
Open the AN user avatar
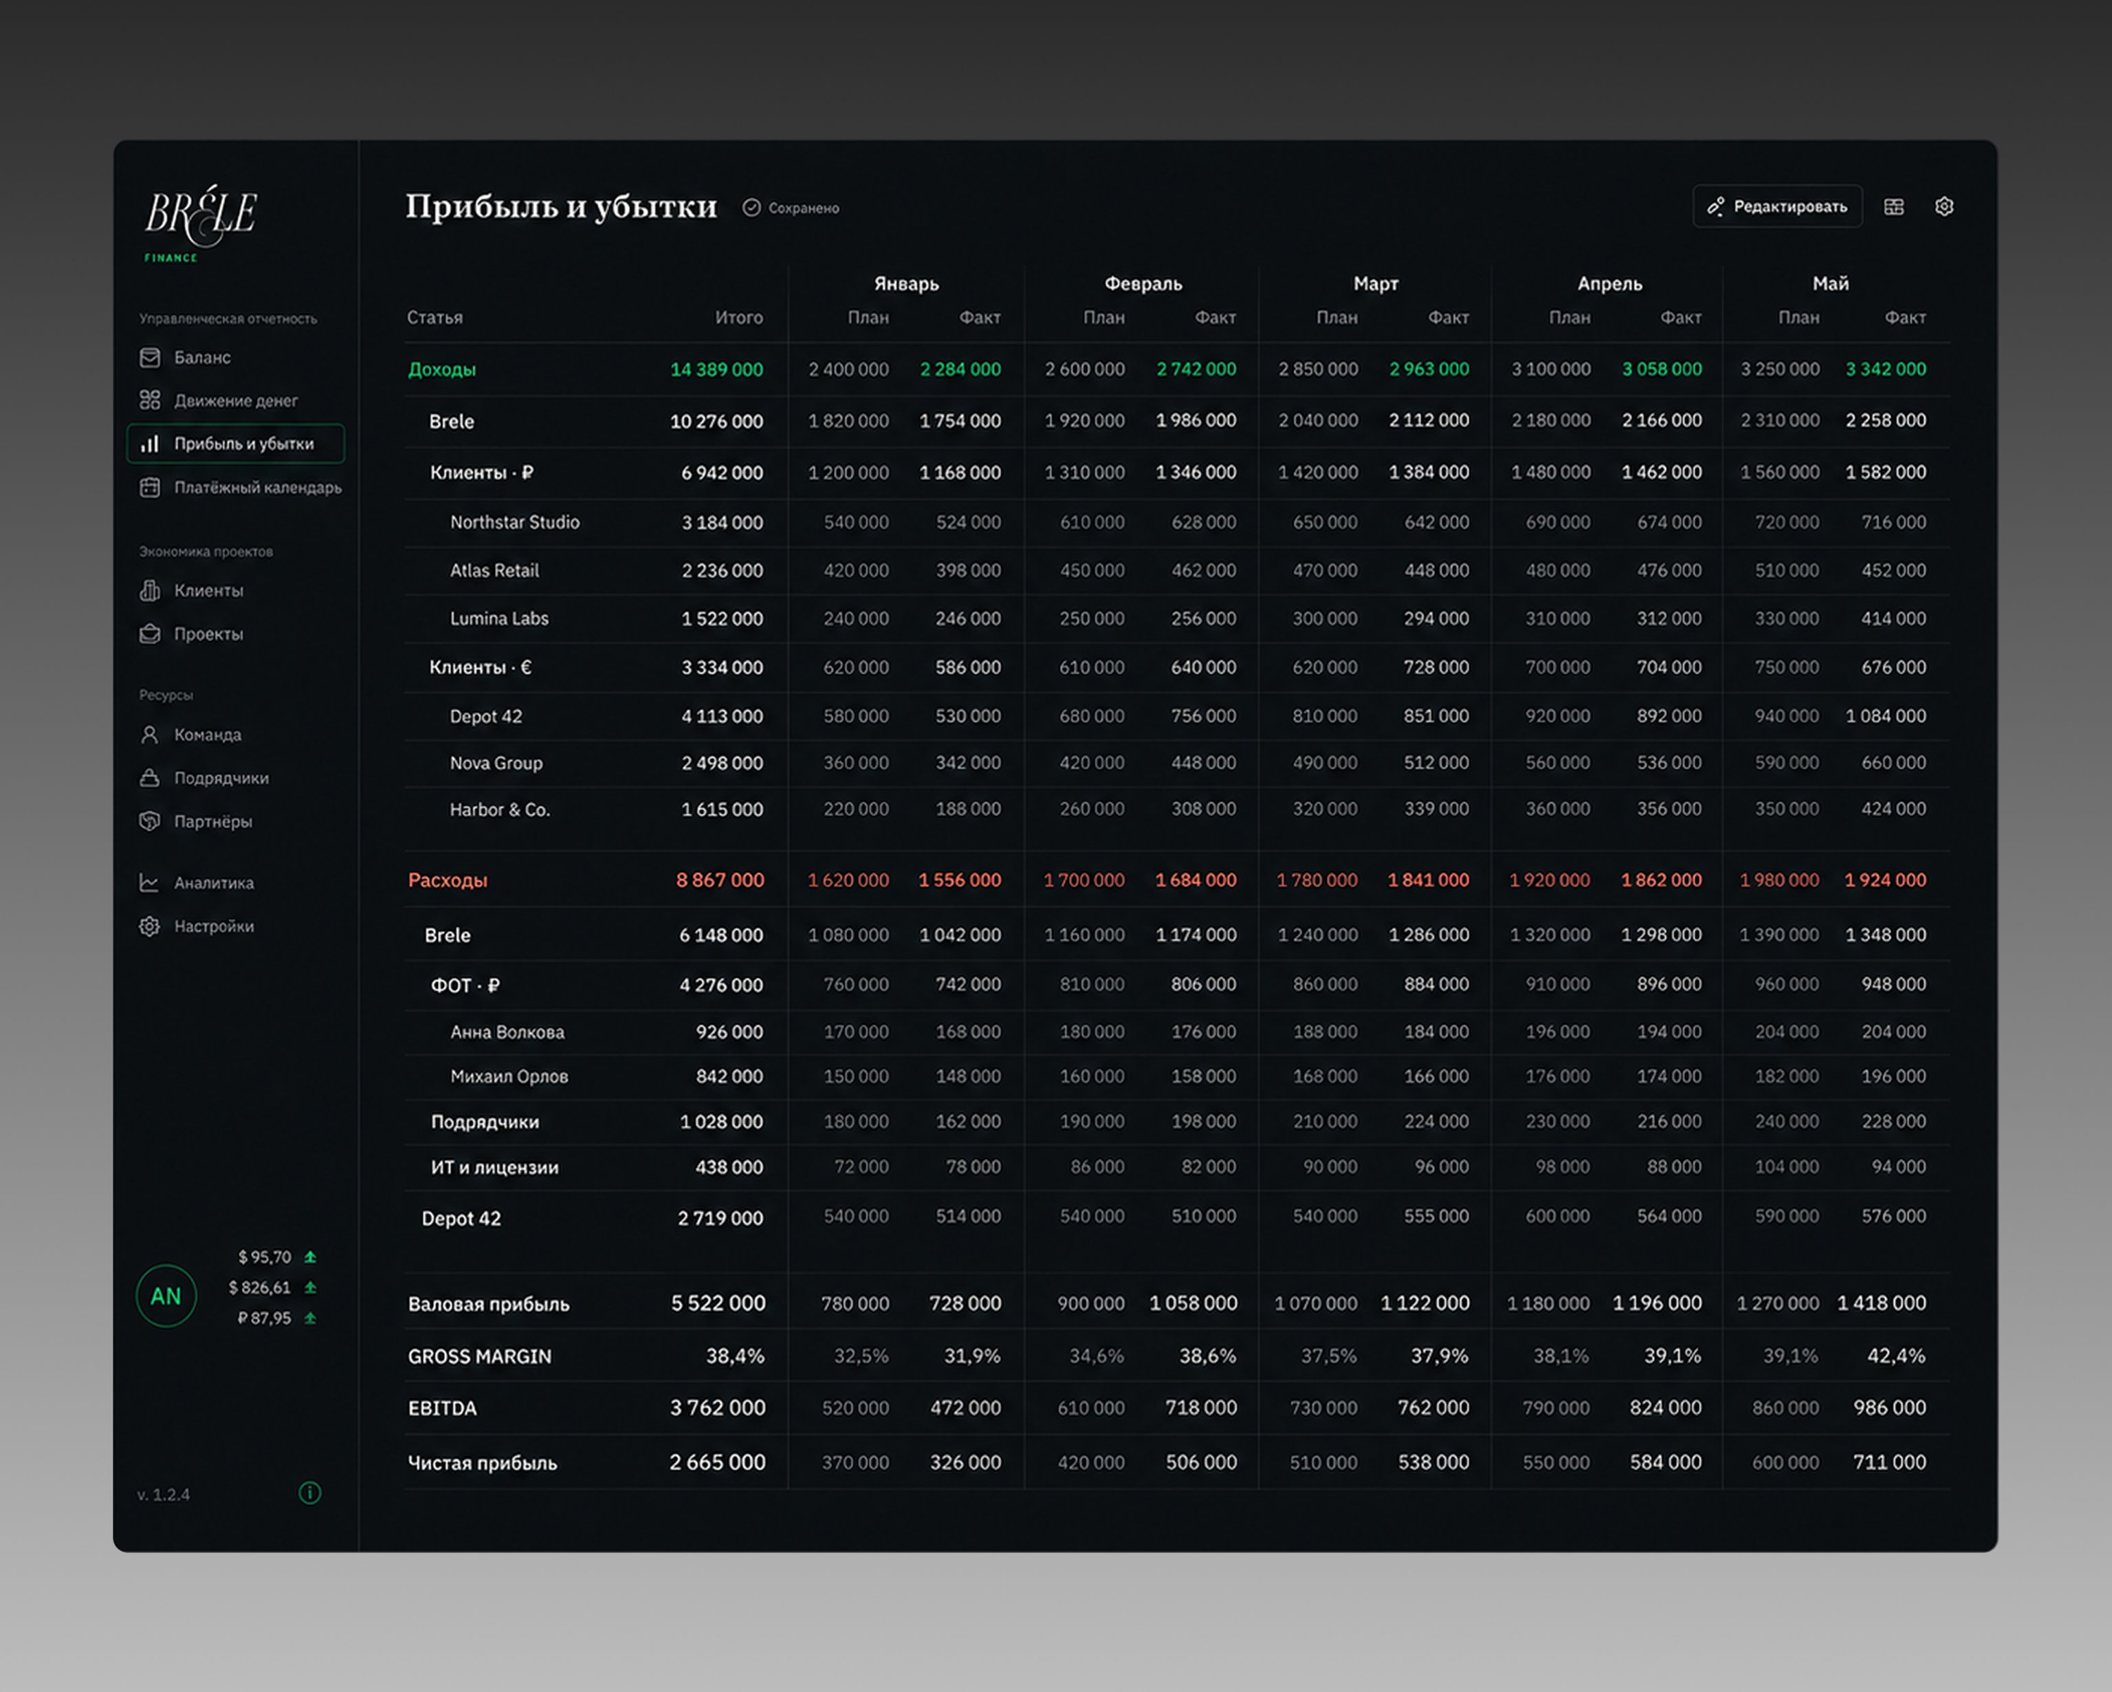(x=166, y=1296)
